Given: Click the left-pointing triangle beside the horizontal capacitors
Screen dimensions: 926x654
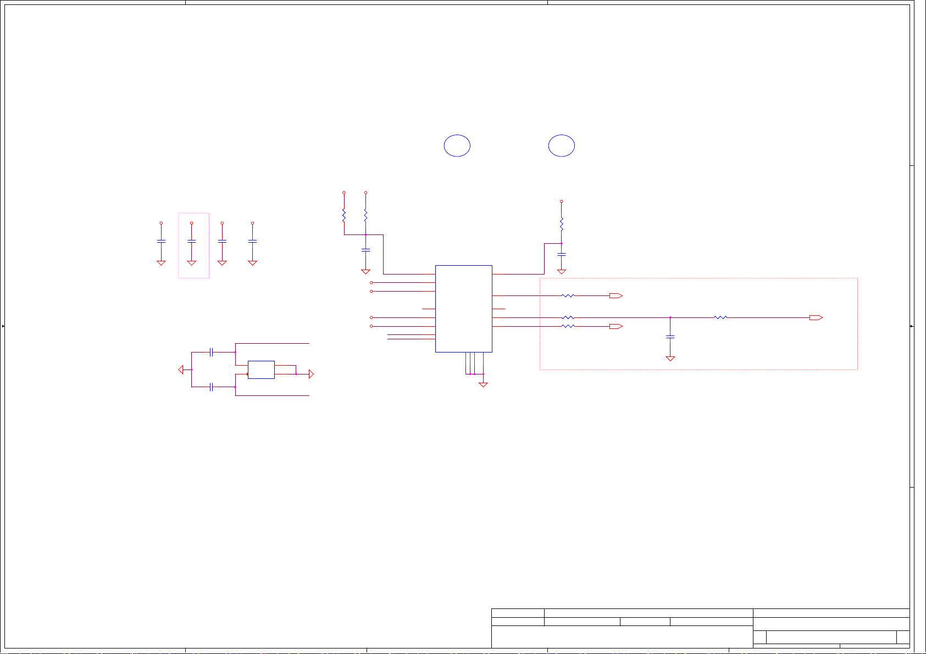Looking at the screenshot, I should coord(181,370).
